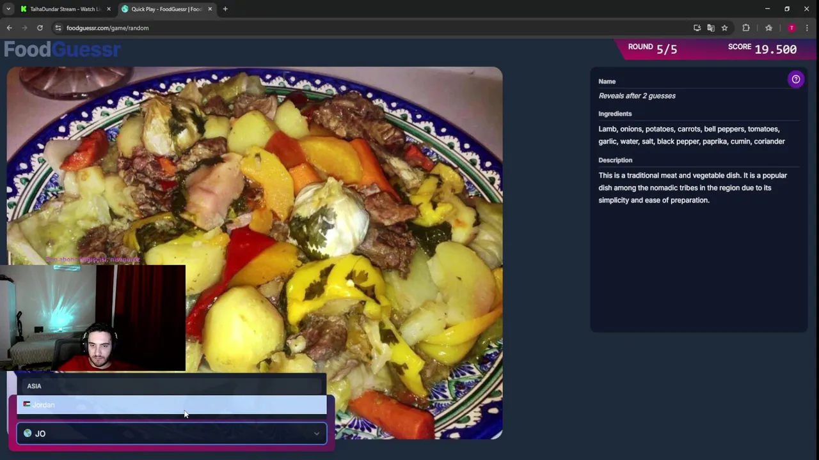Click the address bar URL foodguessr.com/game/random
819x460 pixels.
tap(107, 28)
